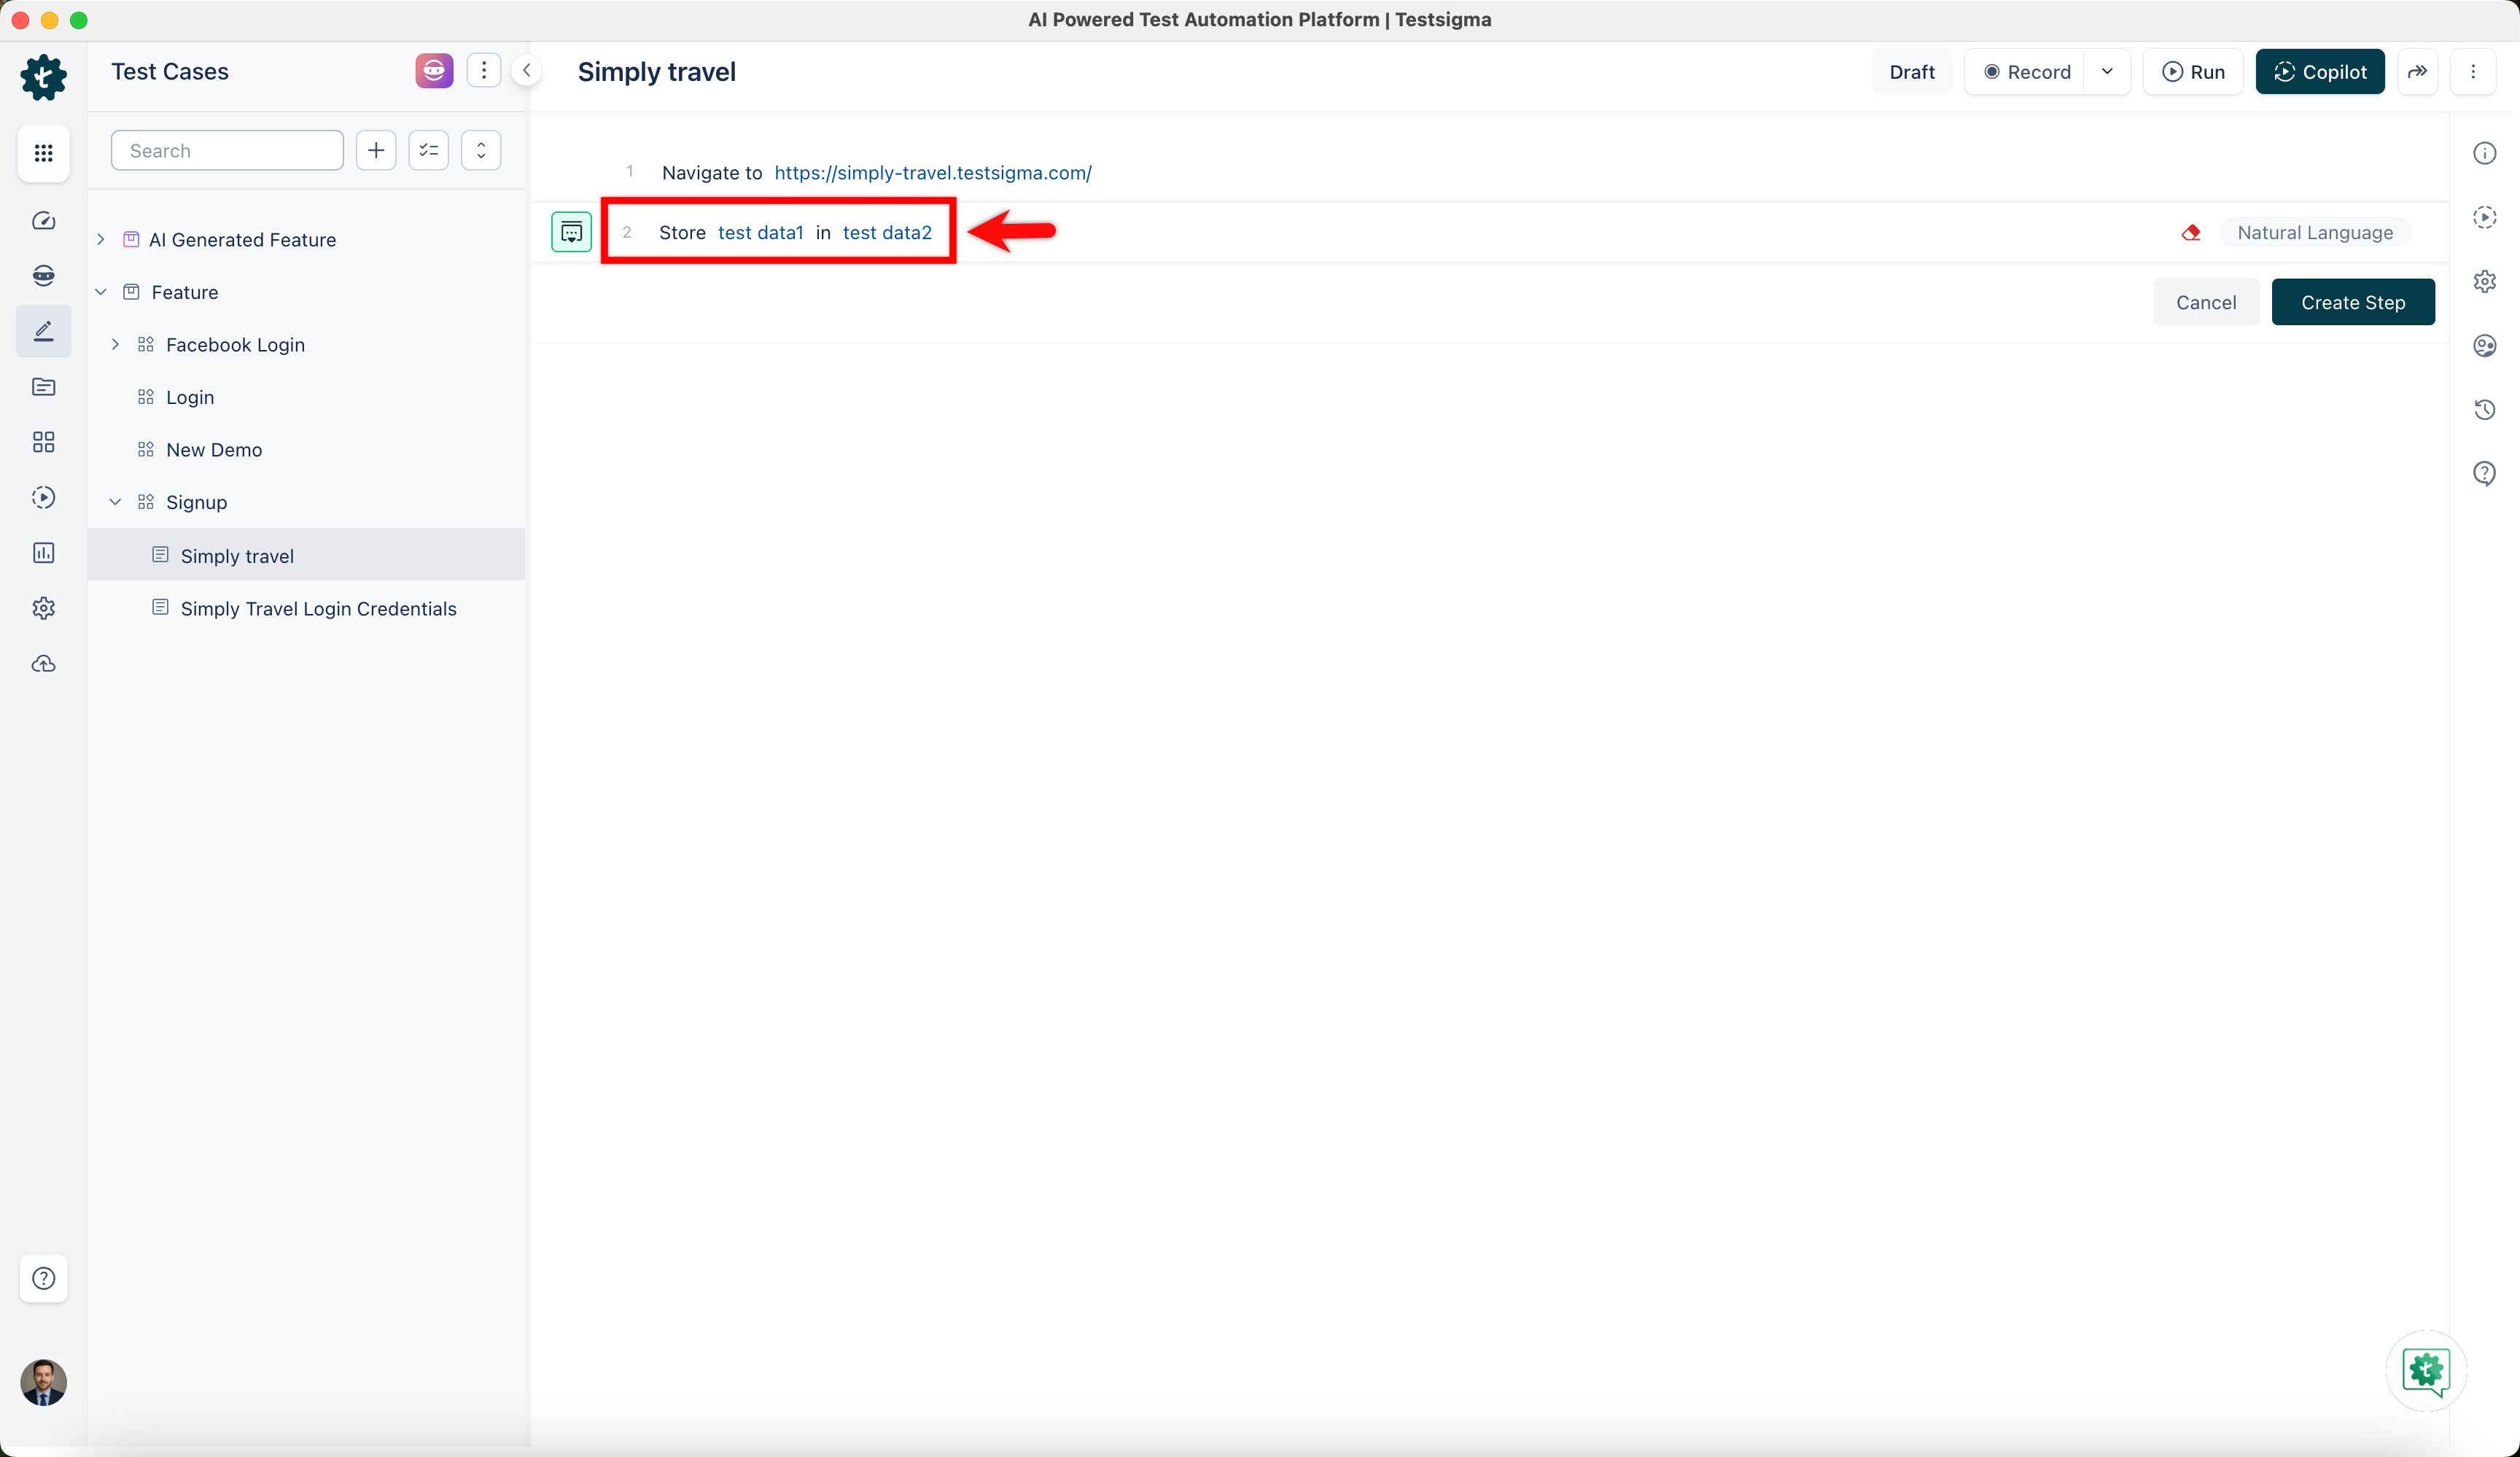
Task: Select the Feature tree item
Action: point(185,292)
